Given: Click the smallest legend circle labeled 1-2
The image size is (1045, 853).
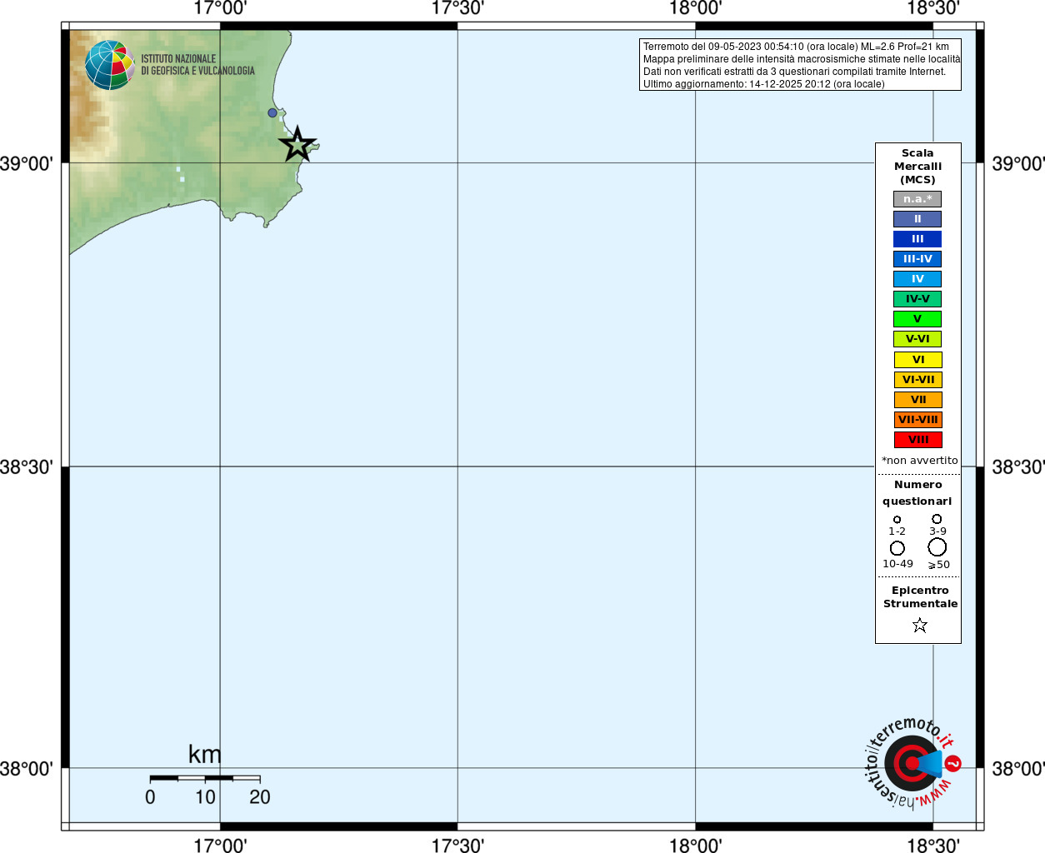Looking at the screenshot, I should [897, 520].
